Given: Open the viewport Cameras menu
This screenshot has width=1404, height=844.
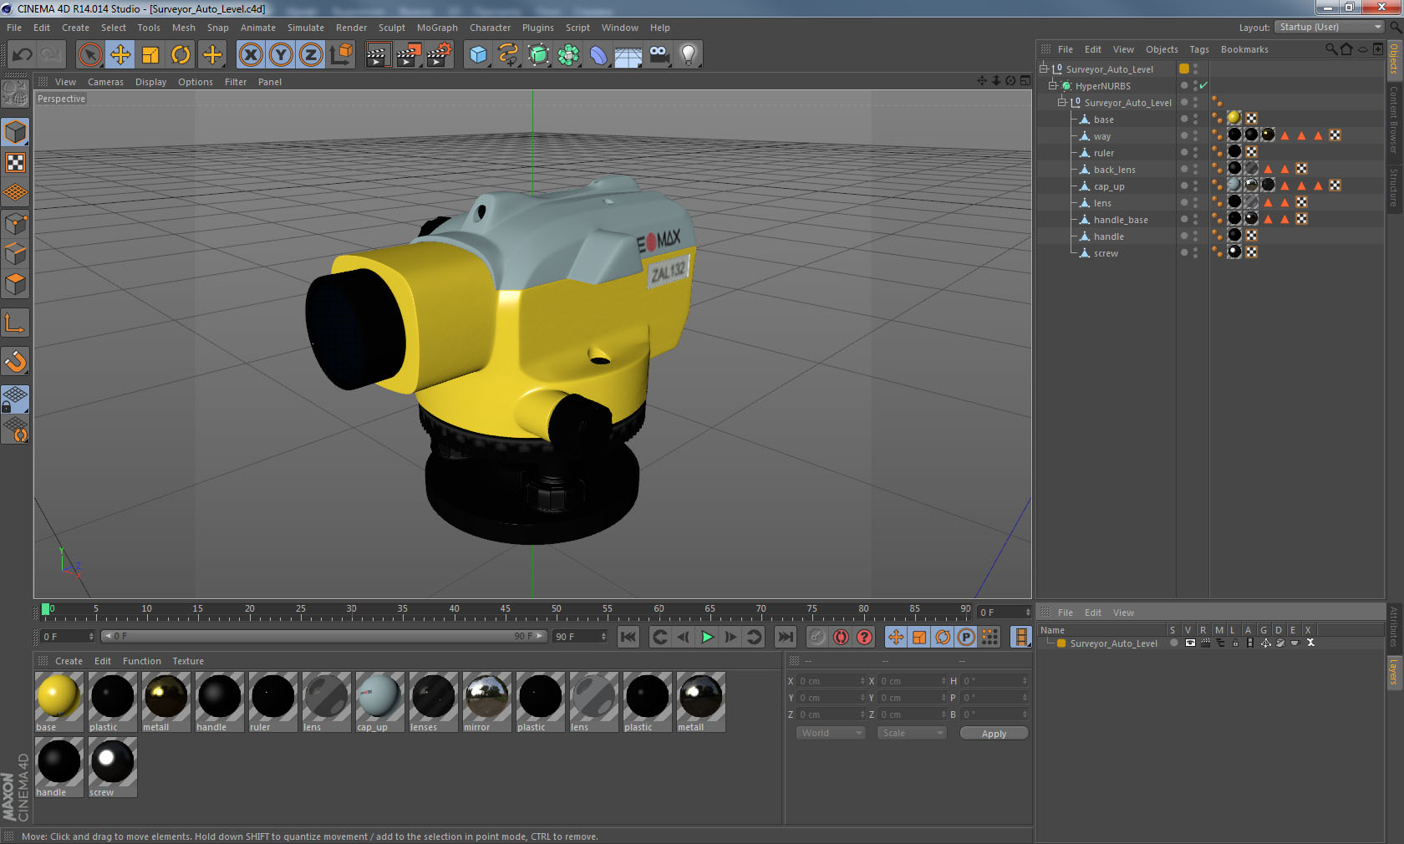Looking at the screenshot, I should tap(105, 82).
